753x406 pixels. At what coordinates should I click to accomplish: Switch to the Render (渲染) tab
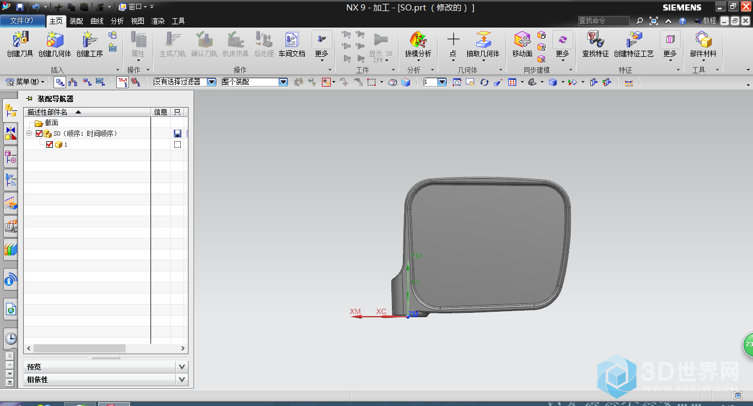pyautogui.click(x=158, y=21)
